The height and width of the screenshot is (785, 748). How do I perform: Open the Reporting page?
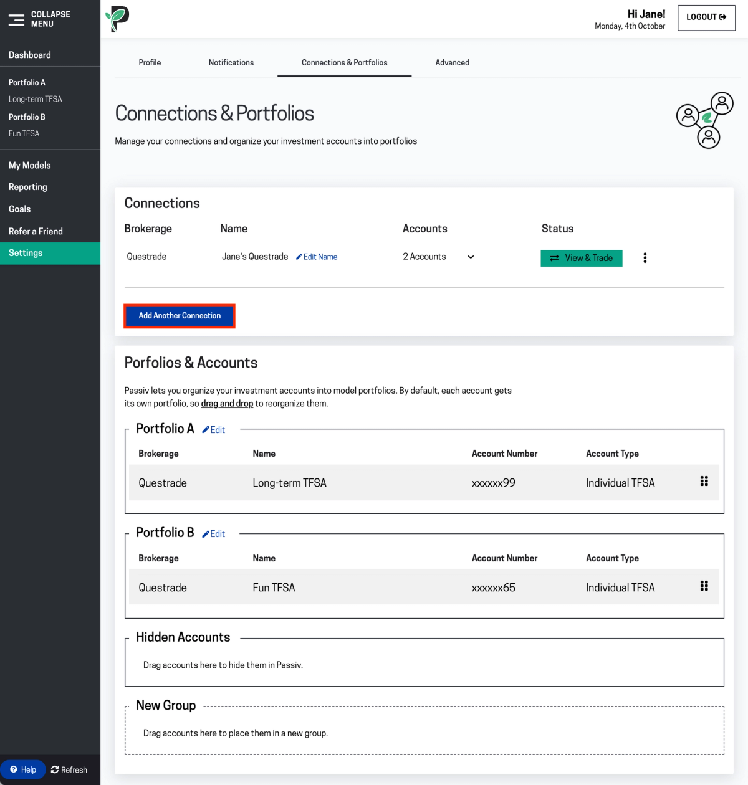pos(28,187)
